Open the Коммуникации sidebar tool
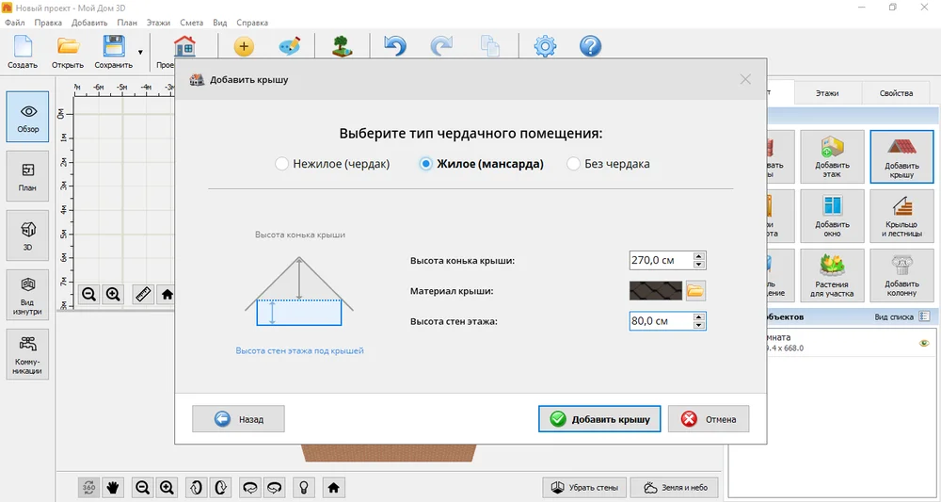This screenshot has height=502, width=941. click(27, 354)
